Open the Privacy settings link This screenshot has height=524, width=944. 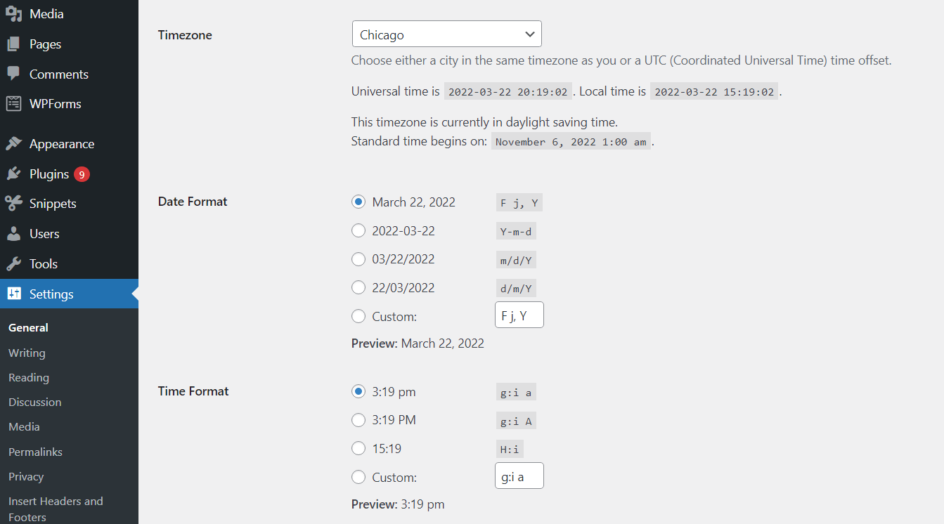pyautogui.click(x=25, y=476)
